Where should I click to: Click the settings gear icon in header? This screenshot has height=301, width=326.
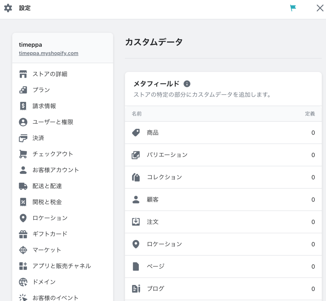tap(8, 8)
